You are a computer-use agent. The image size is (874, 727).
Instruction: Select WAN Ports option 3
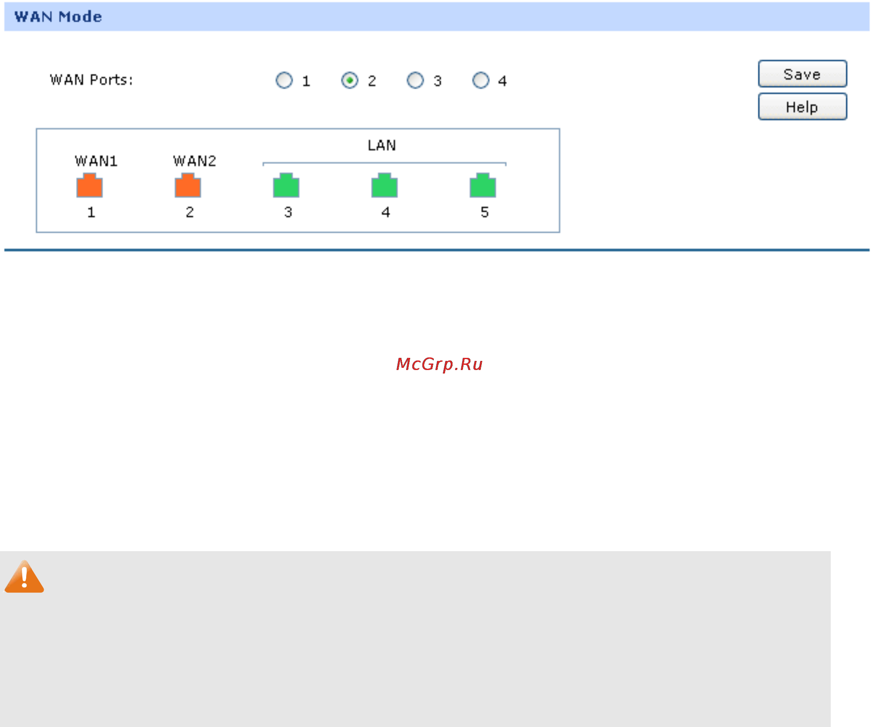point(415,80)
